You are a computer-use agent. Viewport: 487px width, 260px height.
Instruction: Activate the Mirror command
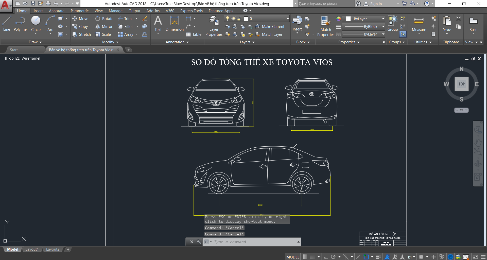[x=104, y=26]
